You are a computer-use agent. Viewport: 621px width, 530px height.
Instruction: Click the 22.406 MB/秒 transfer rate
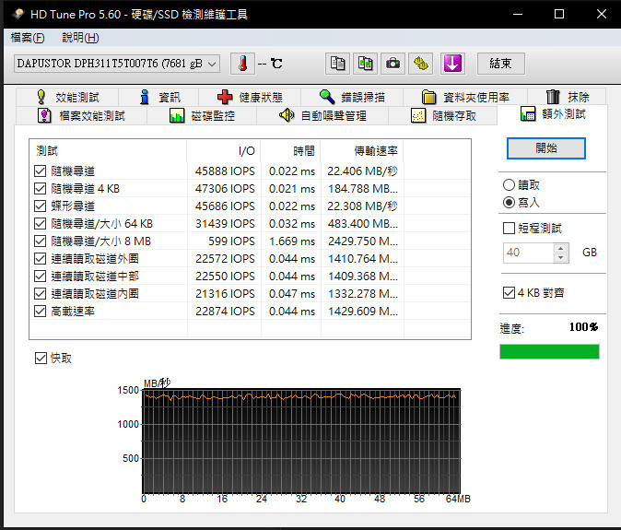pos(362,171)
